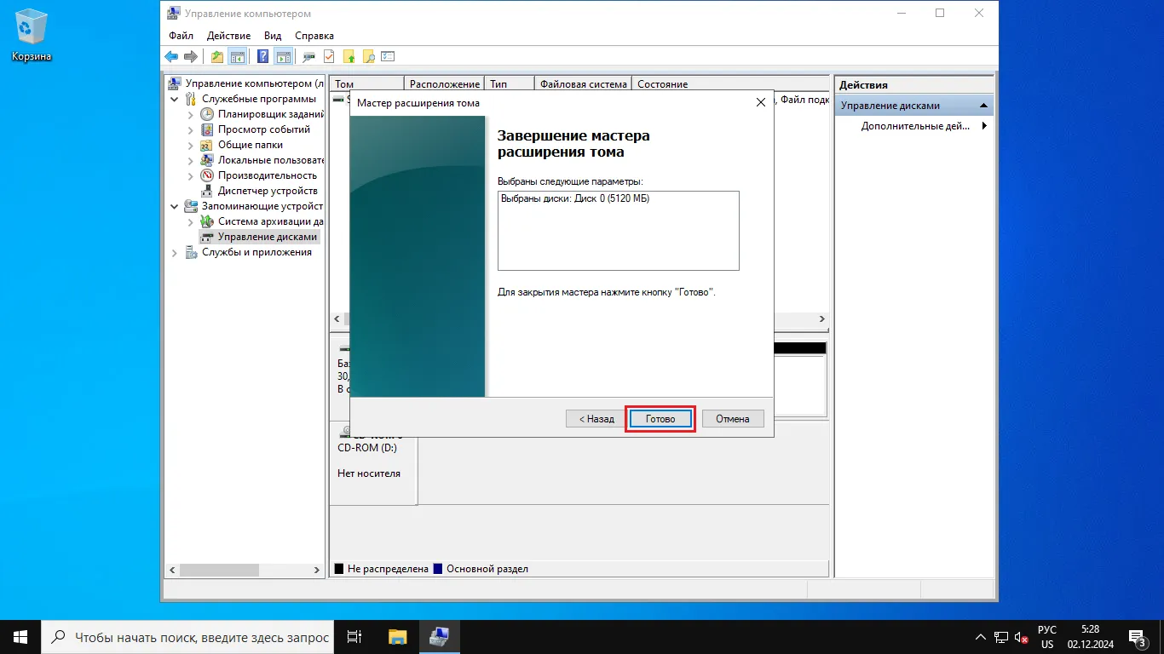Image resolution: width=1164 pixels, height=654 pixels.
Task: Select Диспетчер устройств in the tree
Action: (267, 191)
